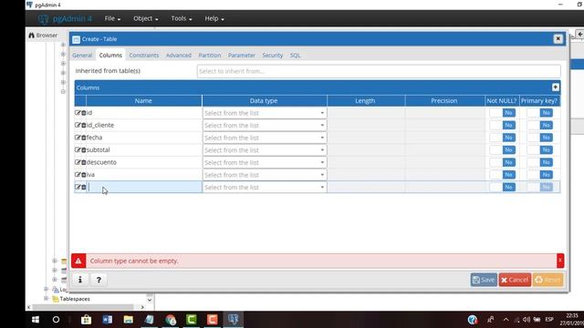Delete the iva column row
Viewport: 584px width, 328px height.
pyautogui.click(x=84, y=175)
